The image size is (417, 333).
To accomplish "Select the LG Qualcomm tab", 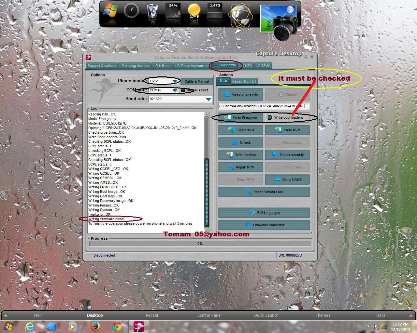I will click(x=225, y=65).
